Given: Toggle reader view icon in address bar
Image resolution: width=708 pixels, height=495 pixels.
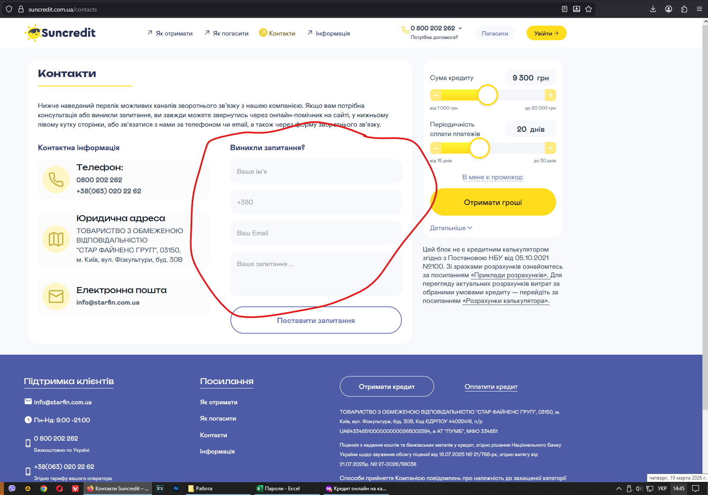Looking at the screenshot, I should [565, 9].
